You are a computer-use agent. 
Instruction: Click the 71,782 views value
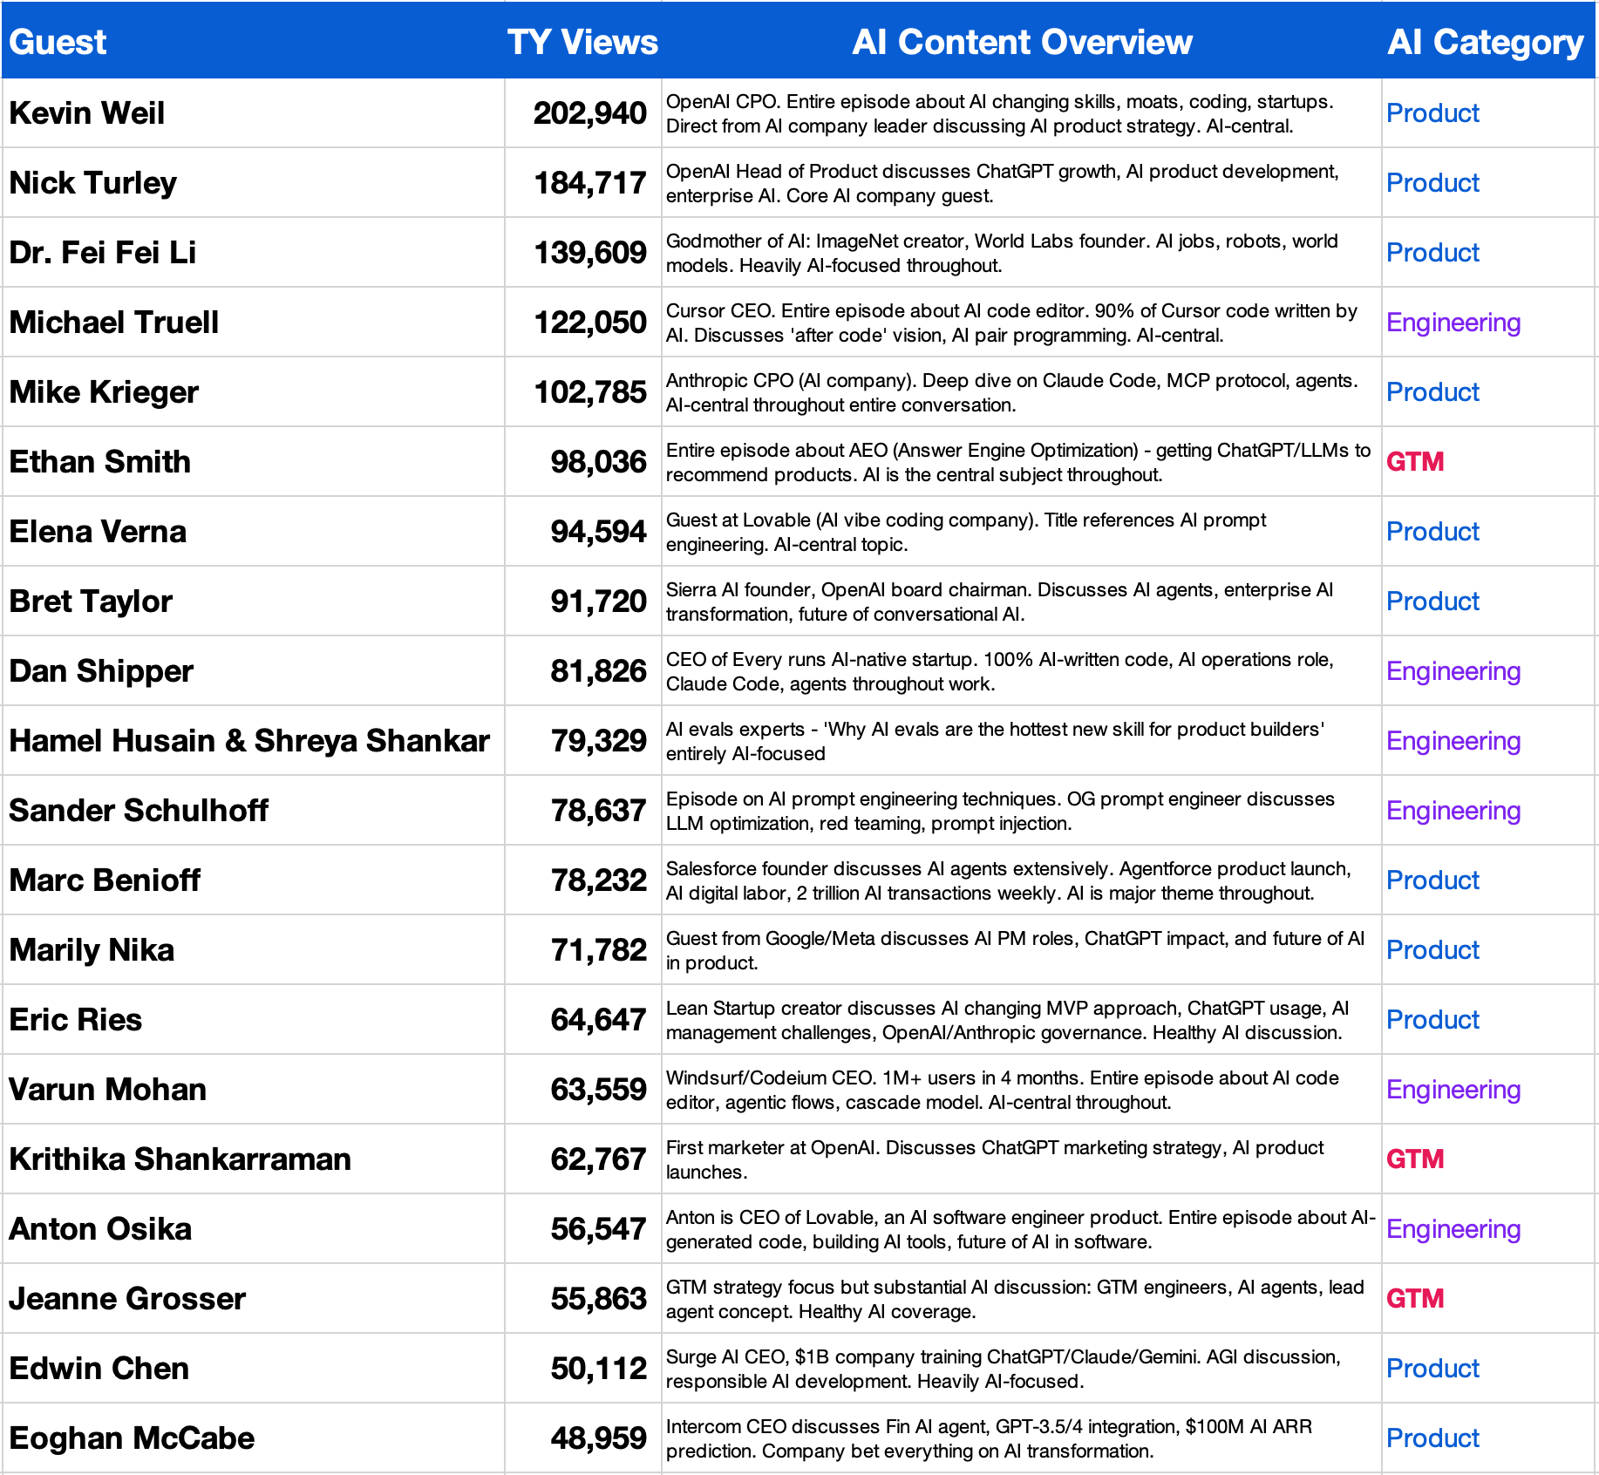tap(599, 950)
